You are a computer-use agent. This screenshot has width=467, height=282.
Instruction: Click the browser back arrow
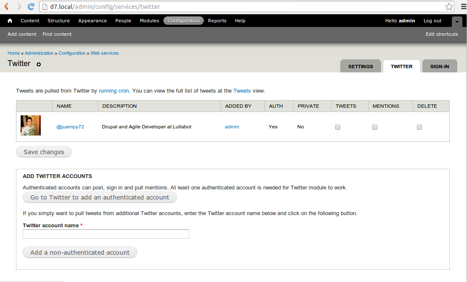click(x=7, y=6)
